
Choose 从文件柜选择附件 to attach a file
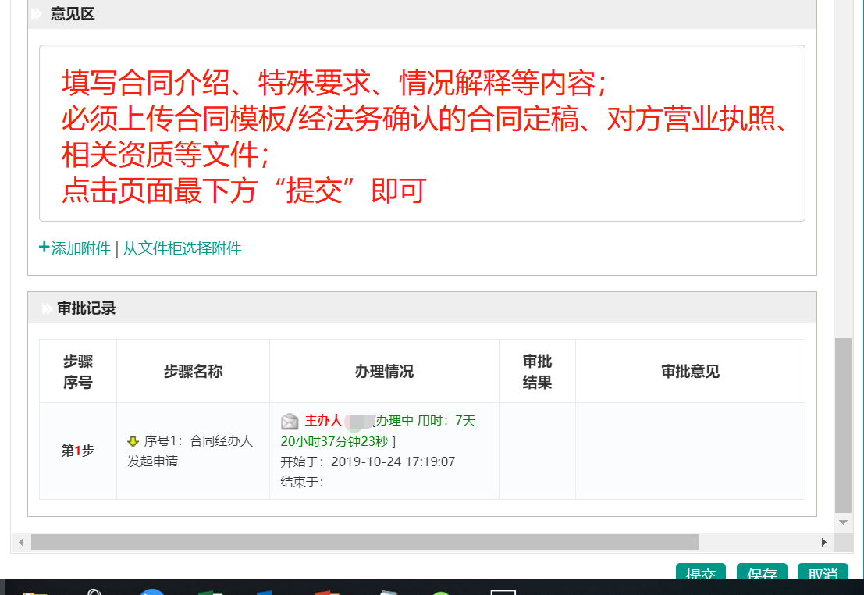click(x=182, y=249)
